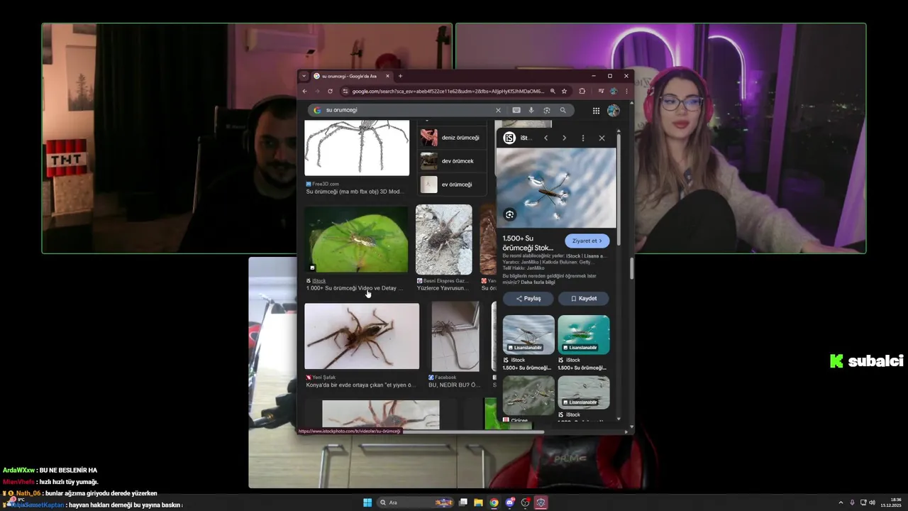Click the volume icon in system tray
The height and width of the screenshot is (511, 908).
(x=872, y=502)
